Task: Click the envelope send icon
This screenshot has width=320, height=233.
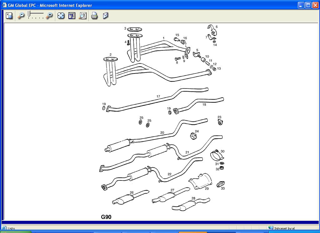Action: (x=106, y=16)
